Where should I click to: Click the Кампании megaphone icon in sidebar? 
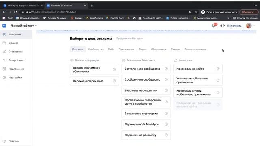[4, 34]
